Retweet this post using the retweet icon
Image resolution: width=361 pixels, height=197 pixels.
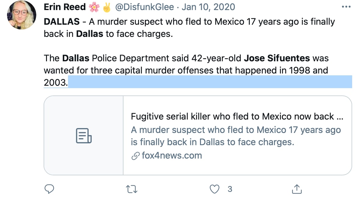pyautogui.click(x=132, y=189)
